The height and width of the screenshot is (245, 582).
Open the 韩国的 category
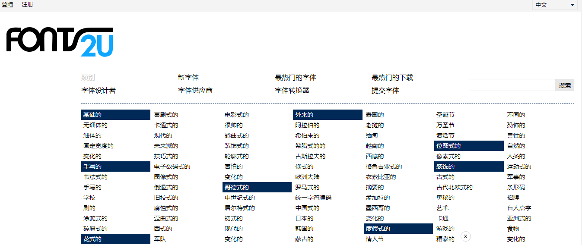click(x=304, y=229)
